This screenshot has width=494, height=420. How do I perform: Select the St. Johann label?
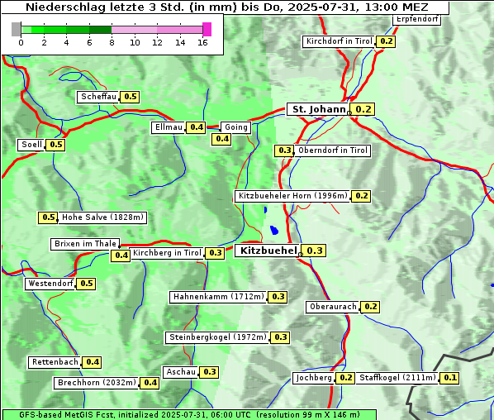pyautogui.click(x=318, y=109)
